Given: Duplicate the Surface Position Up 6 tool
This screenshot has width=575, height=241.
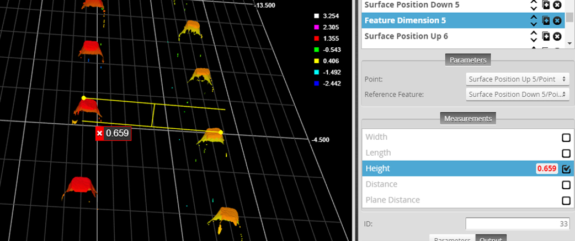Looking at the screenshot, I should pyautogui.click(x=546, y=36).
